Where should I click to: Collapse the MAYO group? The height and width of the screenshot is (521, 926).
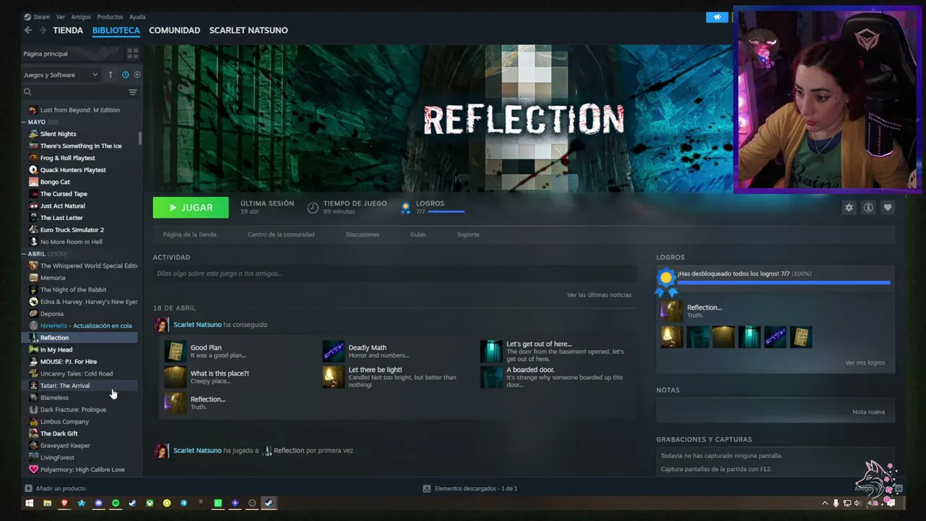point(24,122)
